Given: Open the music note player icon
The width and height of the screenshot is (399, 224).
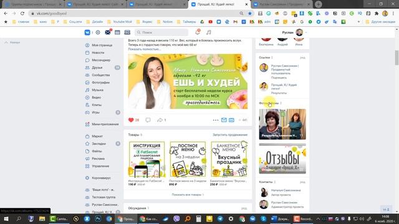Looking at the screenshot, I should [x=209, y=32].
